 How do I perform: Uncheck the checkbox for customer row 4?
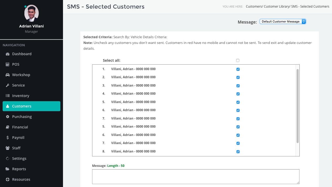click(238, 94)
